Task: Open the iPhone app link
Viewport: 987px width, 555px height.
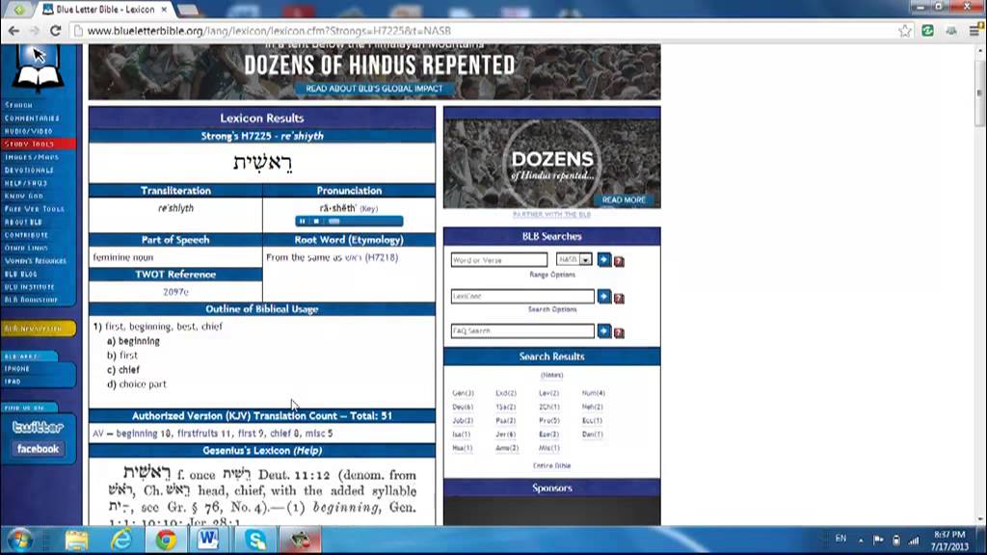Action: click(17, 369)
